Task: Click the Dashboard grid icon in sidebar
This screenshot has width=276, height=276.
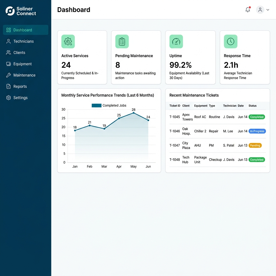Action: pos(8,30)
